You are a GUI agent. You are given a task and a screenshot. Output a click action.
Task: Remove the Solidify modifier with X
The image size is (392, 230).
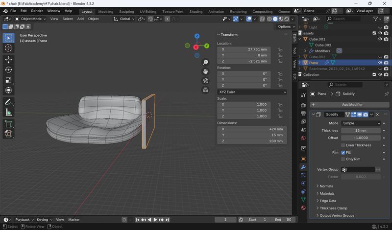click(x=377, y=115)
